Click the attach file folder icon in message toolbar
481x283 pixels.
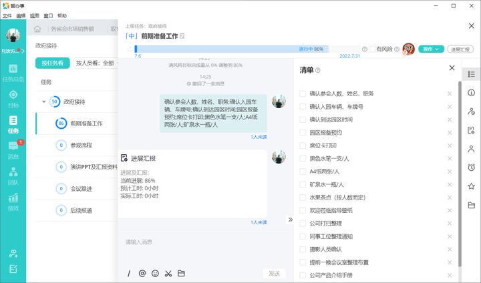click(181, 273)
